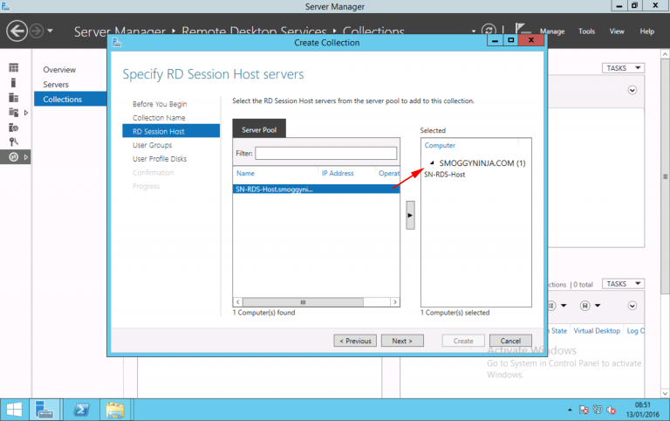
Task: Open the IIS sidebar icon
Action: (14, 128)
